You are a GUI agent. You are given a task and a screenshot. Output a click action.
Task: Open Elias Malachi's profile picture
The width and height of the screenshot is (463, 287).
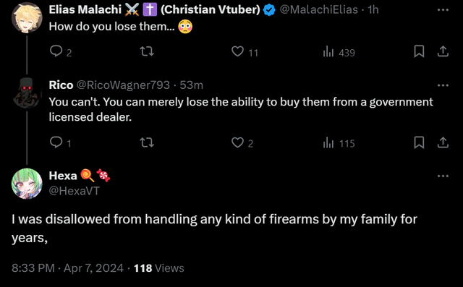coord(27,17)
